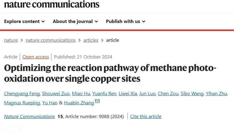
Task: Open Magnus Rueping author link
Action: coord(22,103)
